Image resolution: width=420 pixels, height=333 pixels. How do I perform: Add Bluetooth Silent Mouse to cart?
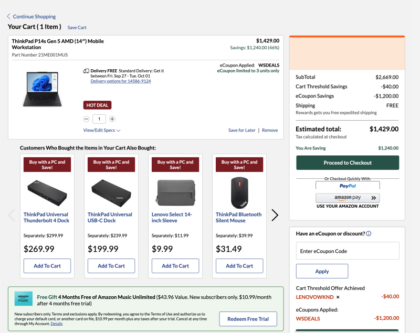click(239, 266)
